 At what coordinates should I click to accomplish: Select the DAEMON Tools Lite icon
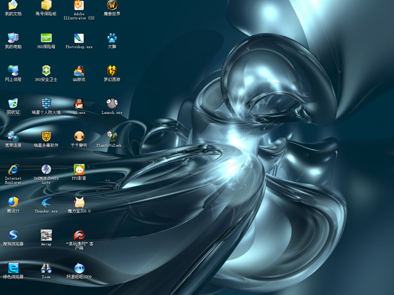(x=46, y=169)
